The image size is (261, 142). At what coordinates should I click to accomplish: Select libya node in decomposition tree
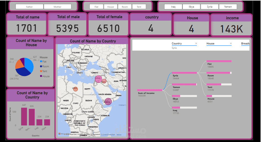coord(184,96)
